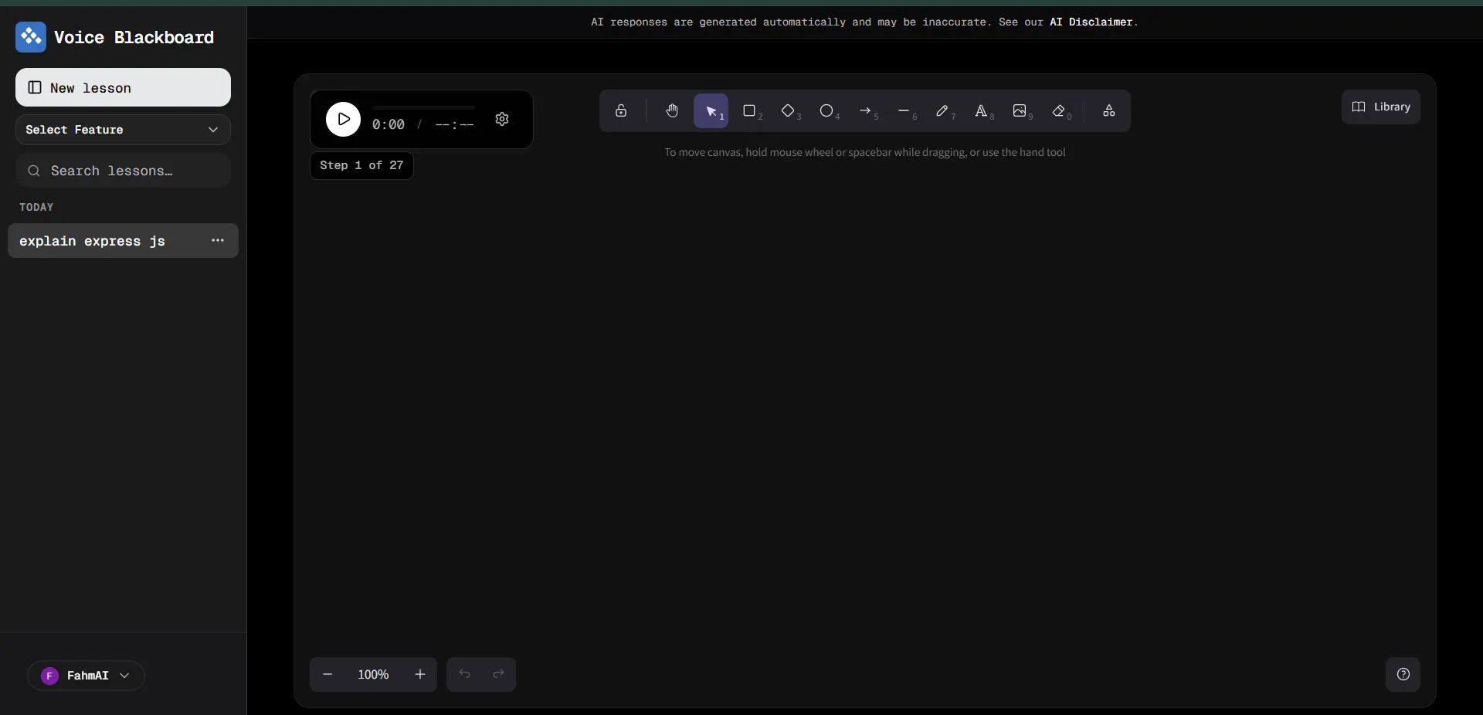The width and height of the screenshot is (1483, 715).
Task: Open options for explain express js
Action: click(x=218, y=241)
